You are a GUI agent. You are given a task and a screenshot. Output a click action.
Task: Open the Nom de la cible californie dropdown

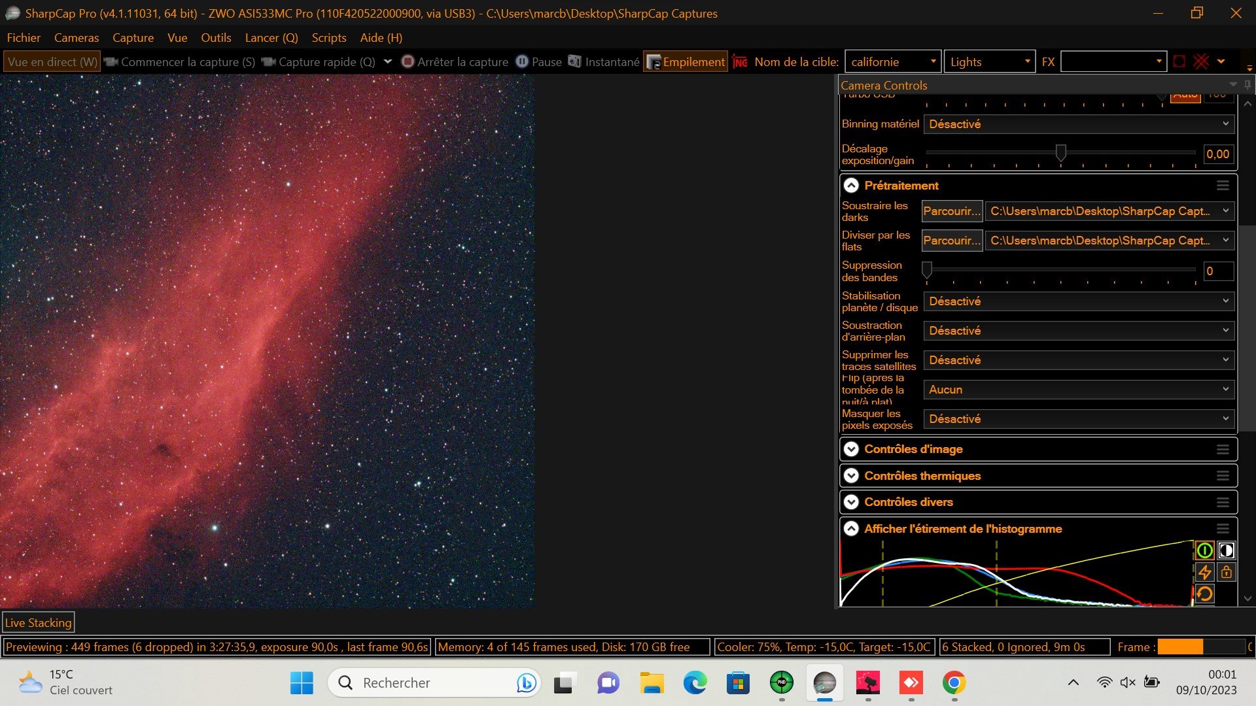click(x=893, y=62)
